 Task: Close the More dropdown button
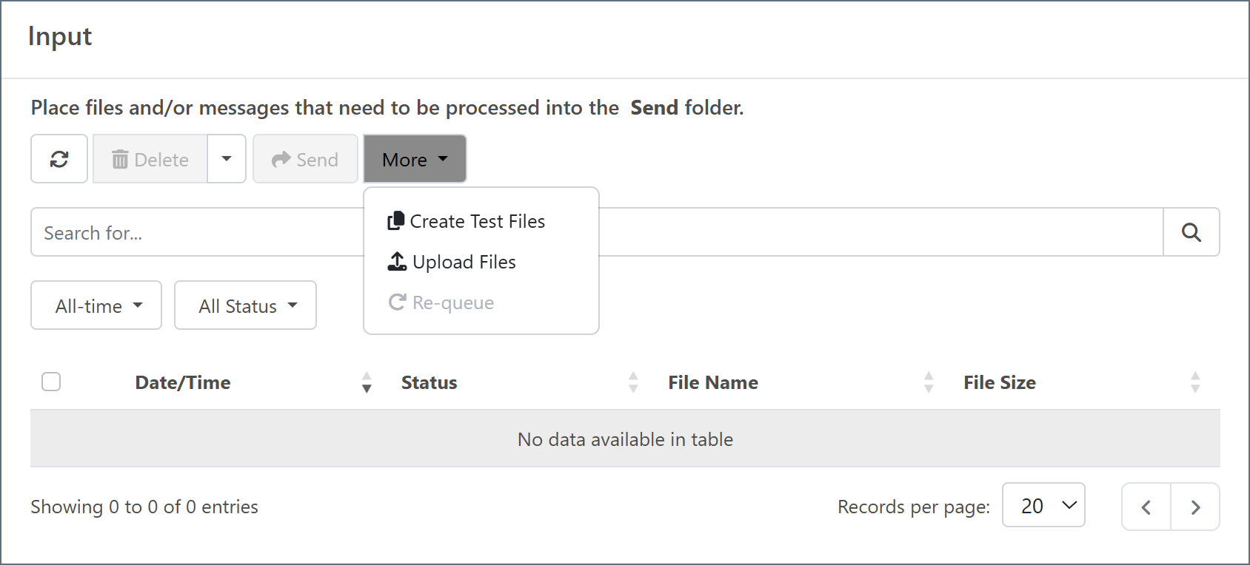(415, 159)
